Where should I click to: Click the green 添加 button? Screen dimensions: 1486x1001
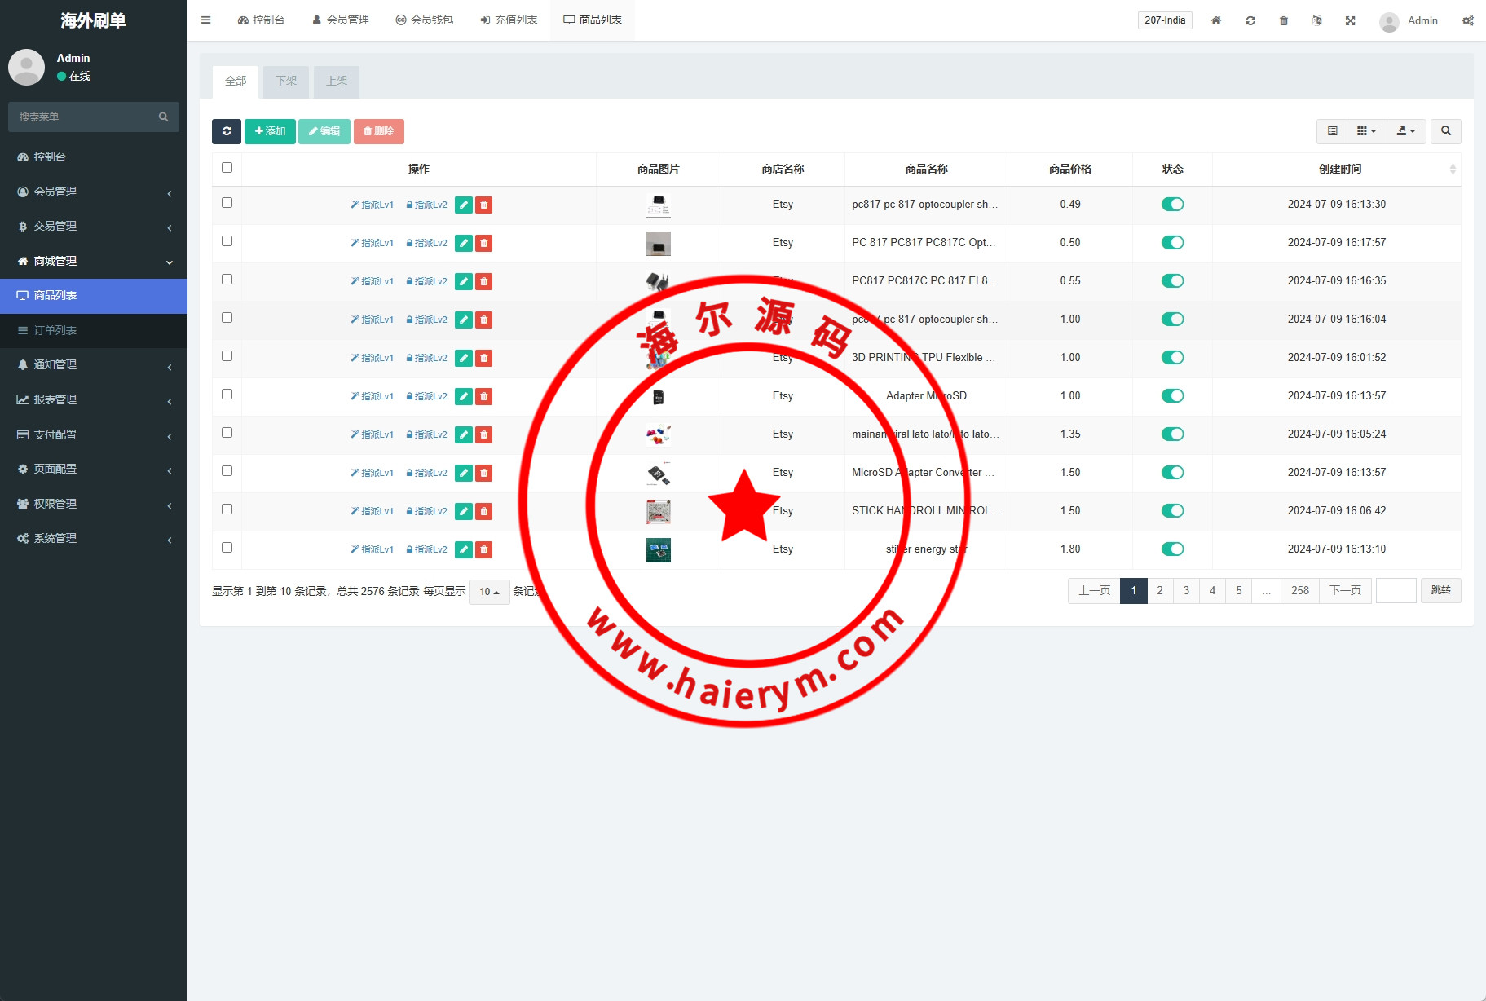[x=270, y=131]
